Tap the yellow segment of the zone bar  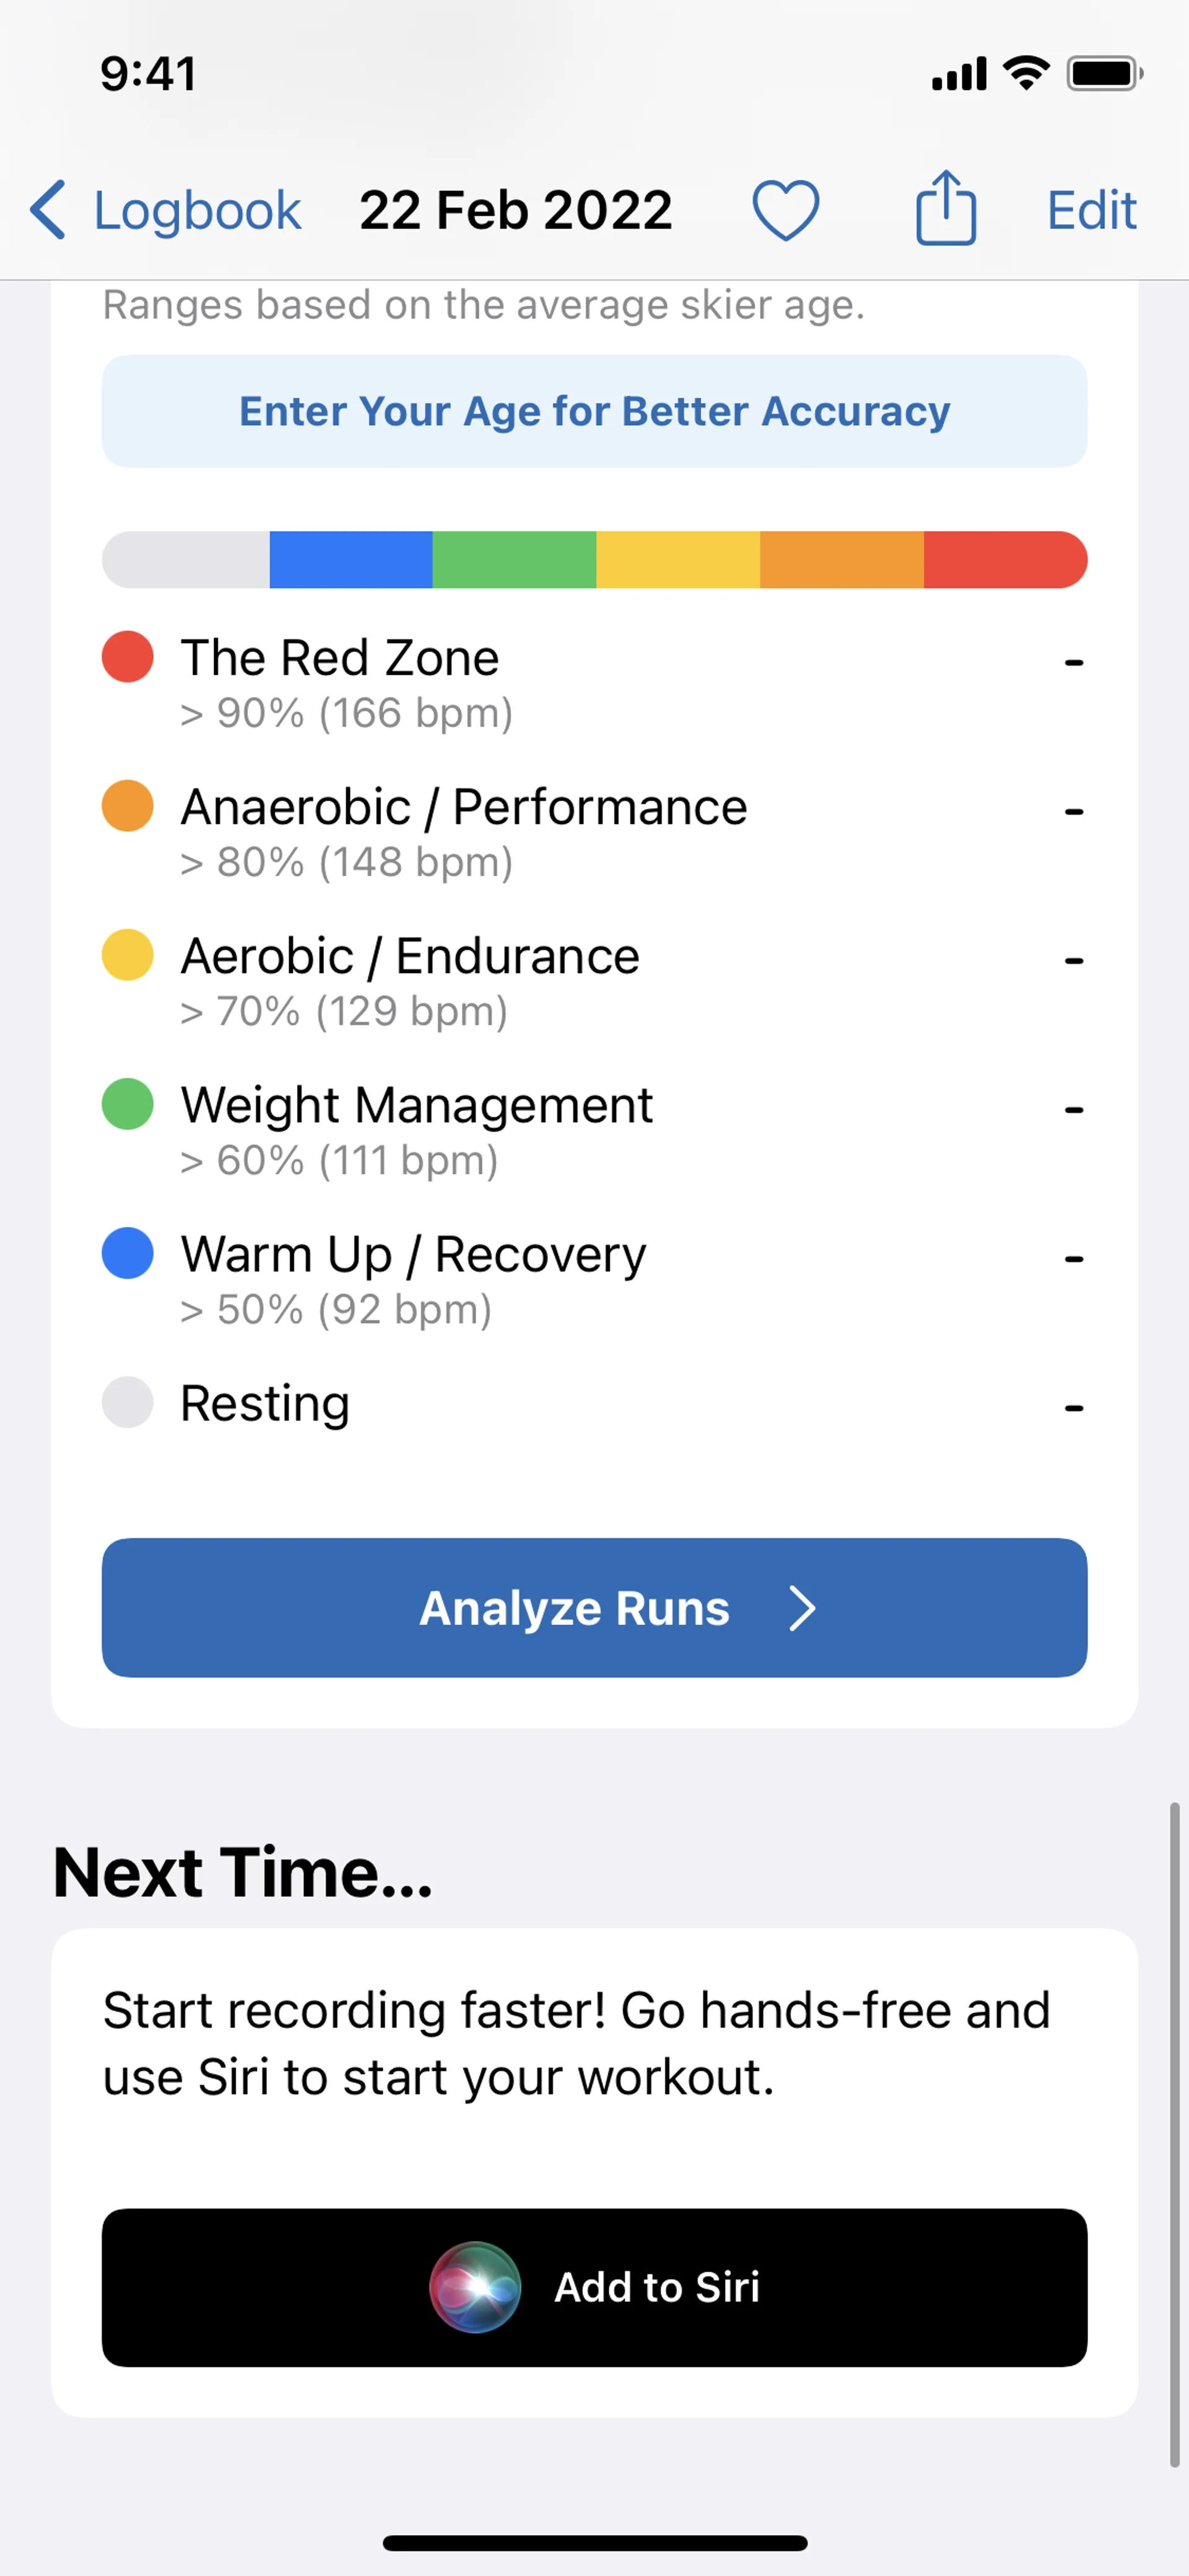(x=677, y=560)
